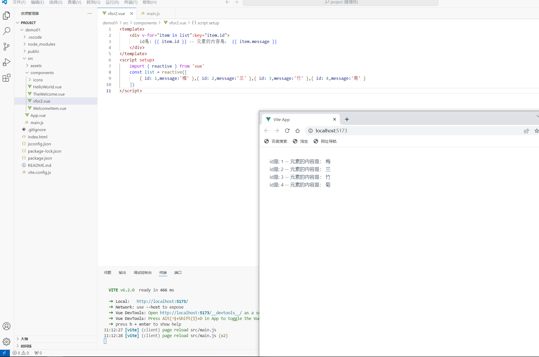Open the Search view in activity bar

6,31
